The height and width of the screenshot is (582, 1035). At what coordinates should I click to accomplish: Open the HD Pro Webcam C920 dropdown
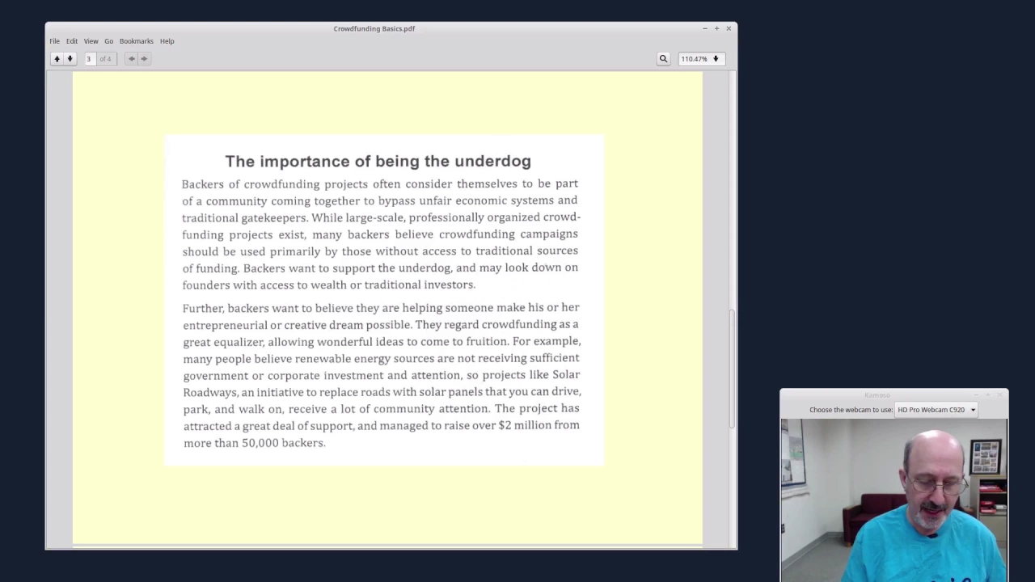point(936,410)
